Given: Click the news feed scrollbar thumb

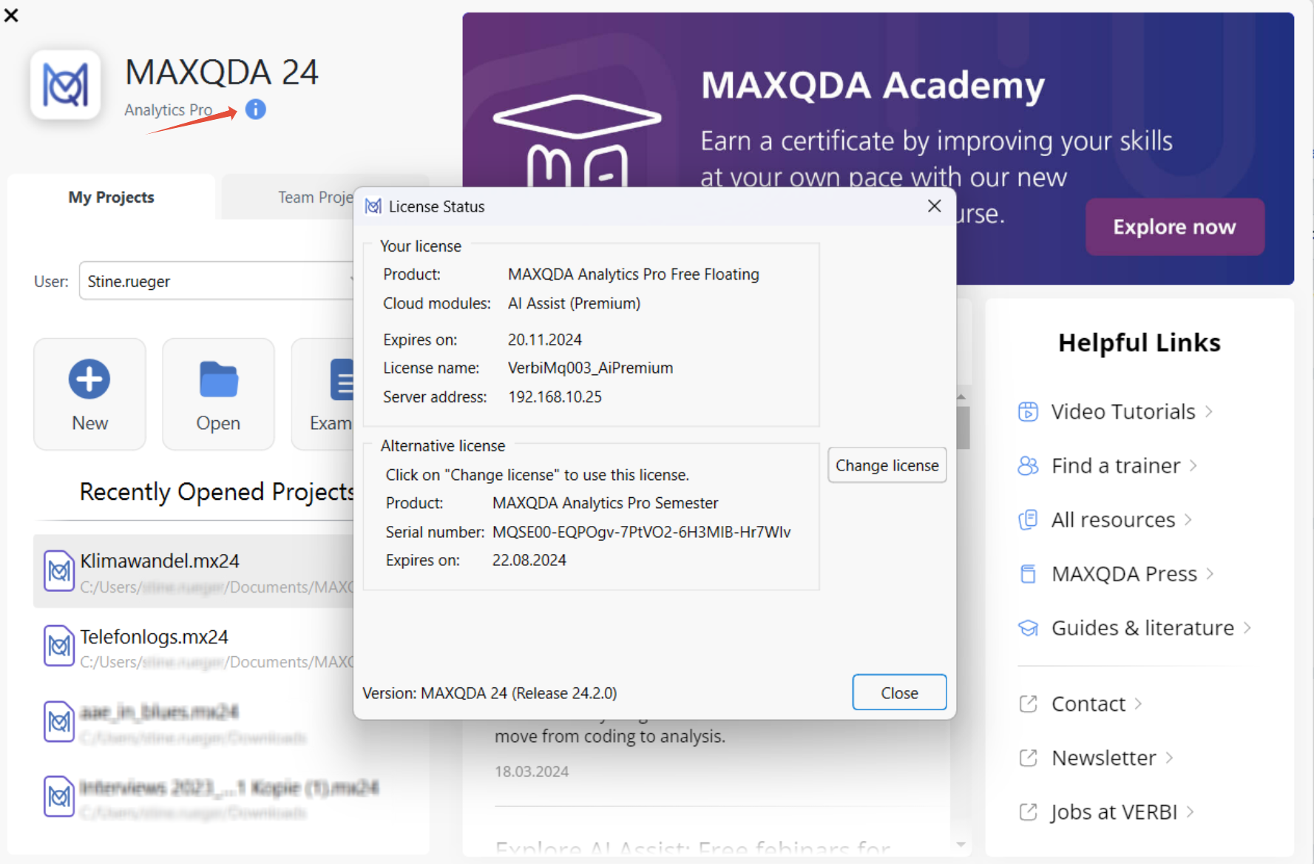Looking at the screenshot, I should tap(962, 428).
